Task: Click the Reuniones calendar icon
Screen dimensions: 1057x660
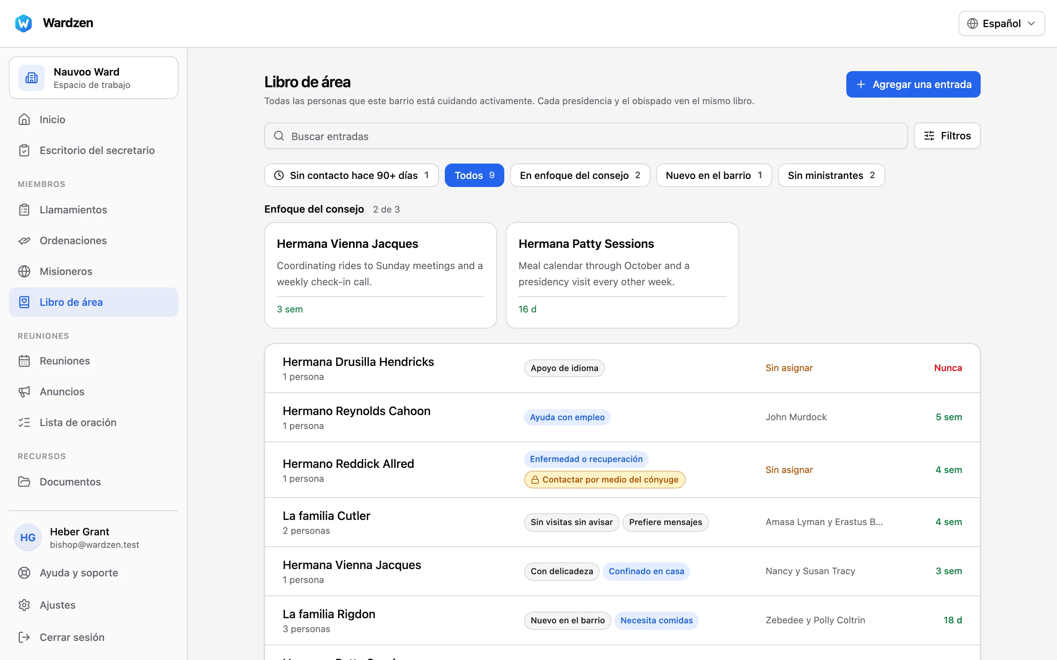Action: point(25,360)
